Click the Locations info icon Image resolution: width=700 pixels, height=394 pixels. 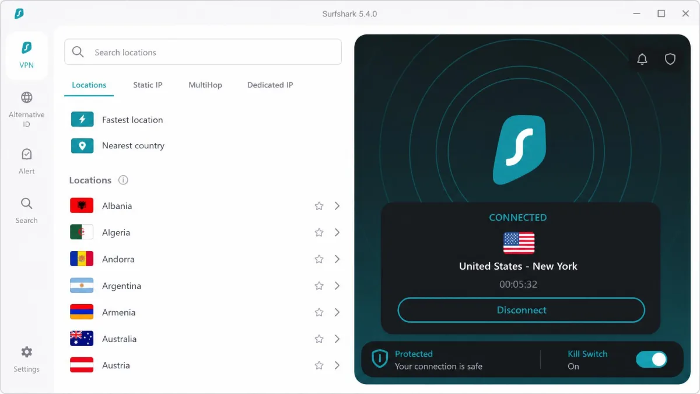click(x=123, y=180)
